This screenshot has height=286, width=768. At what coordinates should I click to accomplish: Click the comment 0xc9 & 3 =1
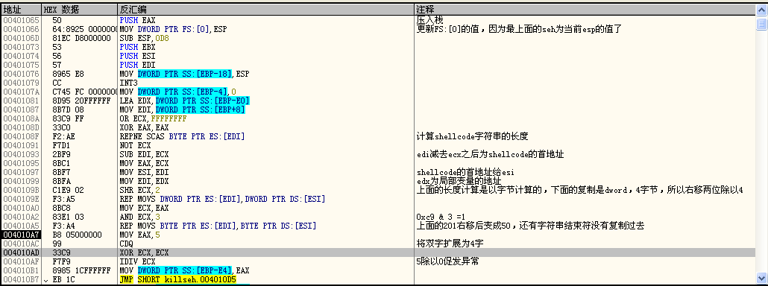[440, 217]
